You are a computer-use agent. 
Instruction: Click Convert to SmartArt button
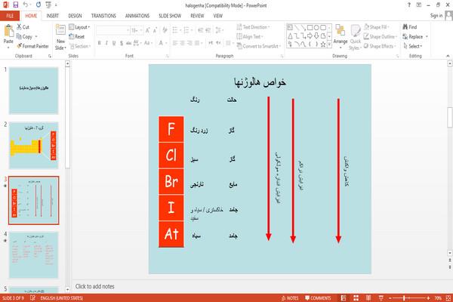point(258,46)
